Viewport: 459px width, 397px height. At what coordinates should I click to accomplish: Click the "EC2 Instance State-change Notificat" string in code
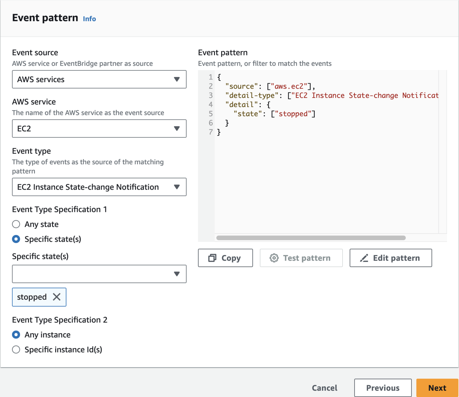pos(365,96)
